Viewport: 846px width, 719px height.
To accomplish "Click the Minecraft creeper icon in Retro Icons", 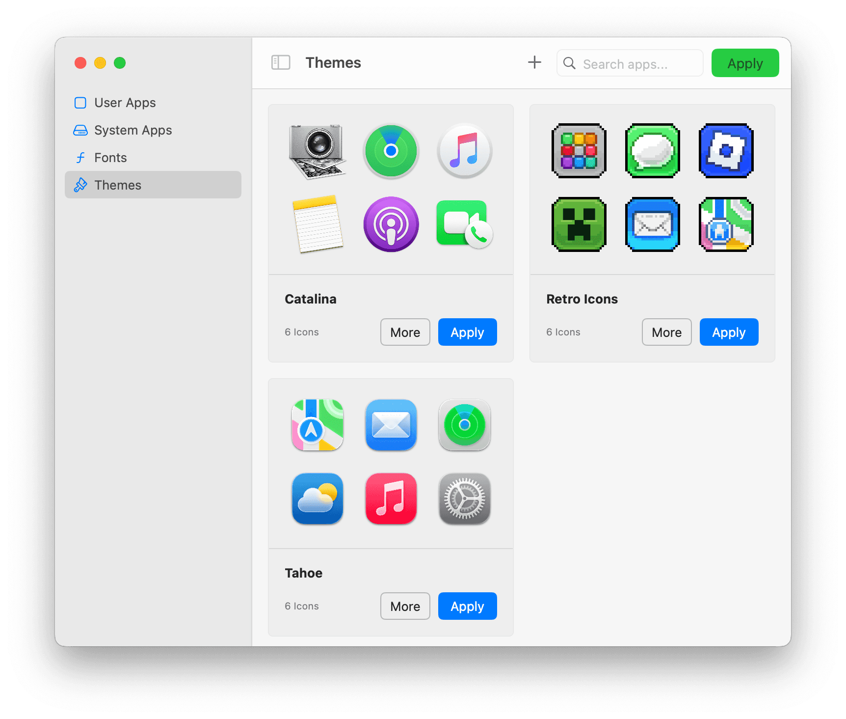I will pyautogui.click(x=579, y=224).
